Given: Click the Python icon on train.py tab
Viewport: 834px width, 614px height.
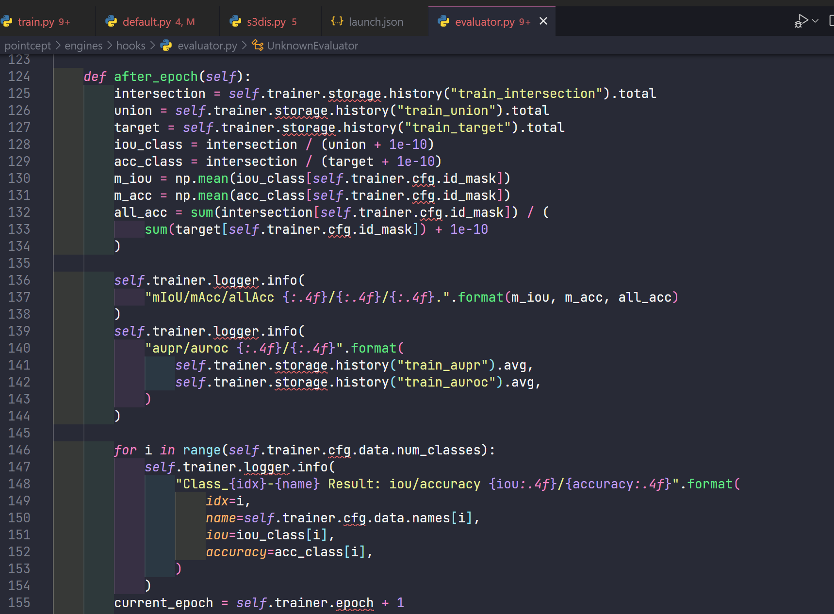Looking at the screenshot, I should (x=7, y=21).
